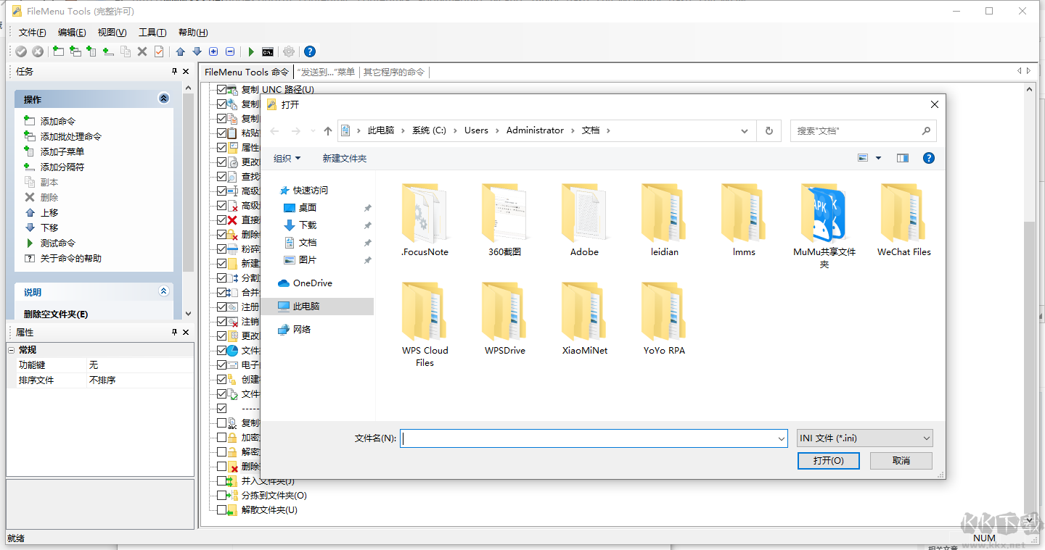Open the INI 文件 (*.ini) file-type dropdown

(926, 438)
